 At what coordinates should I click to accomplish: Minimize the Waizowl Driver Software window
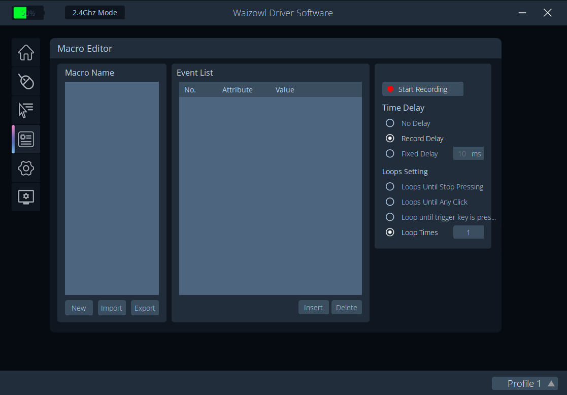coord(522,13)
